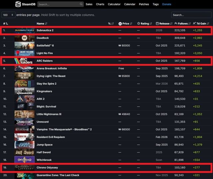Sort by the Price column header

[125, 24]
